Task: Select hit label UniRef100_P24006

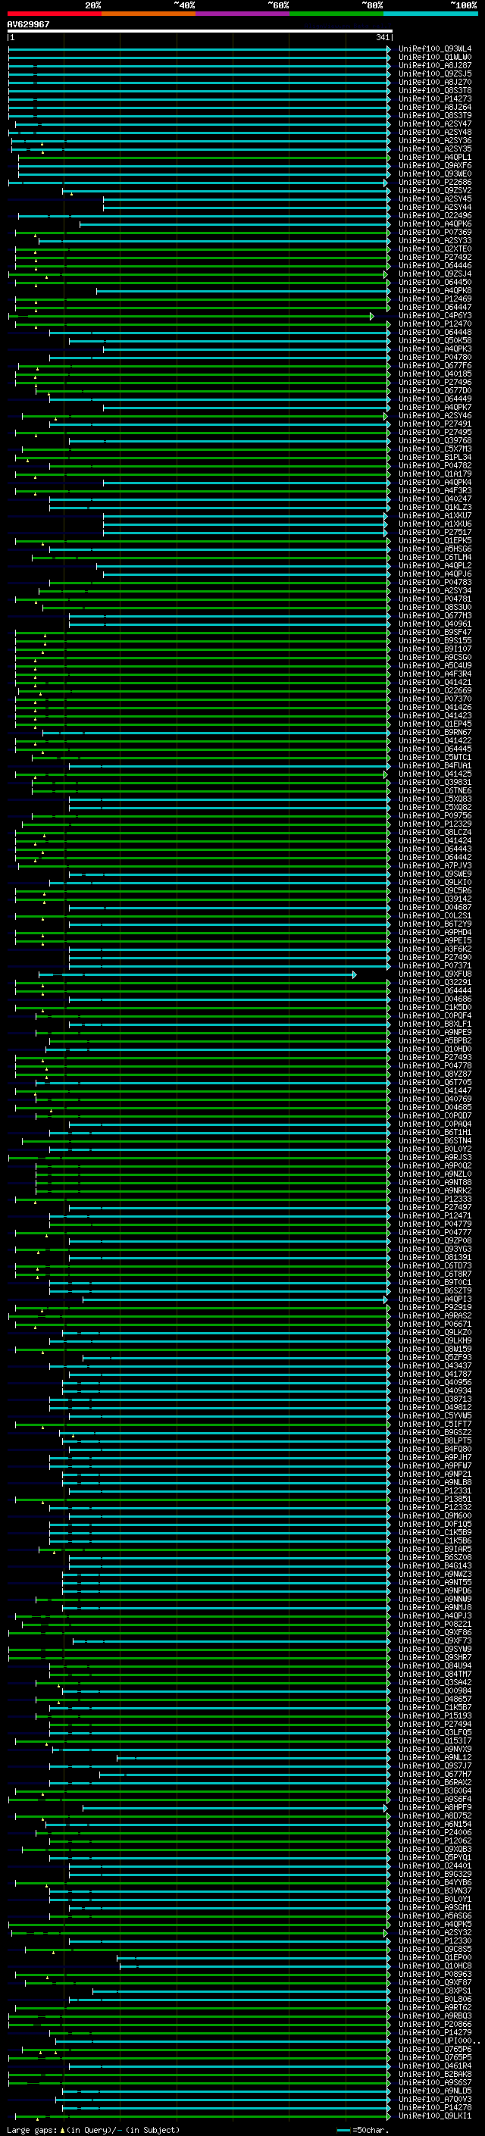Action: (x=435, y=1832)
